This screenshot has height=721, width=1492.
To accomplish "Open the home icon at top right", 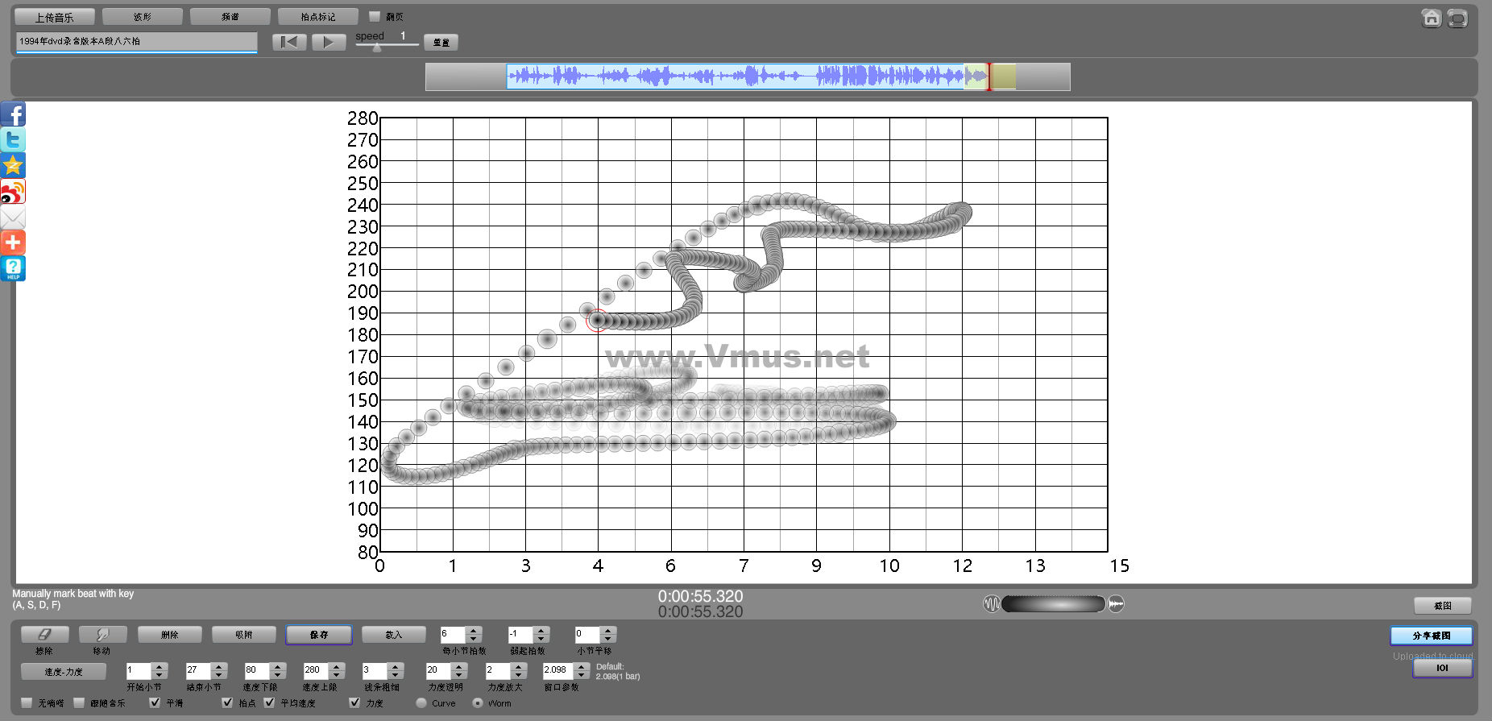I will [1431, 18].
